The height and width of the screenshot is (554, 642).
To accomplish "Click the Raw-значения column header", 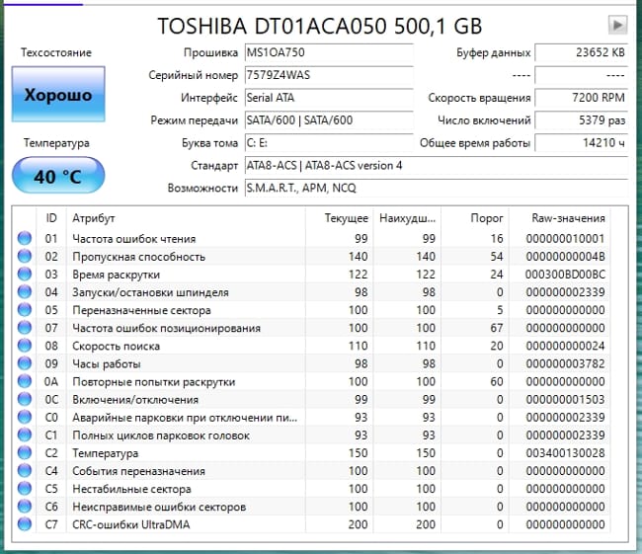I will coord(559,218).
